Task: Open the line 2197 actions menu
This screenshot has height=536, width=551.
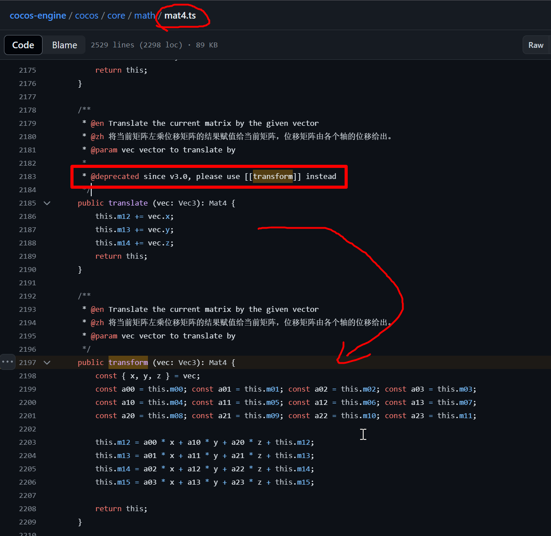Action: point(8,362)
